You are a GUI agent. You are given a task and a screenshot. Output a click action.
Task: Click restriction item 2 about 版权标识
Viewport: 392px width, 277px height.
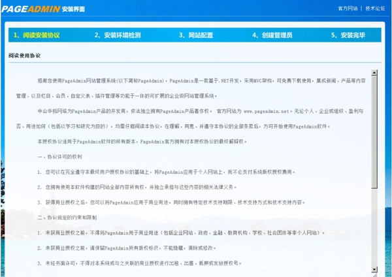[127, 248]
